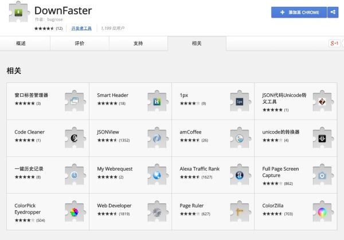
Task: Click the Web Developer rating count (1819)
Action: click(124, 214)
